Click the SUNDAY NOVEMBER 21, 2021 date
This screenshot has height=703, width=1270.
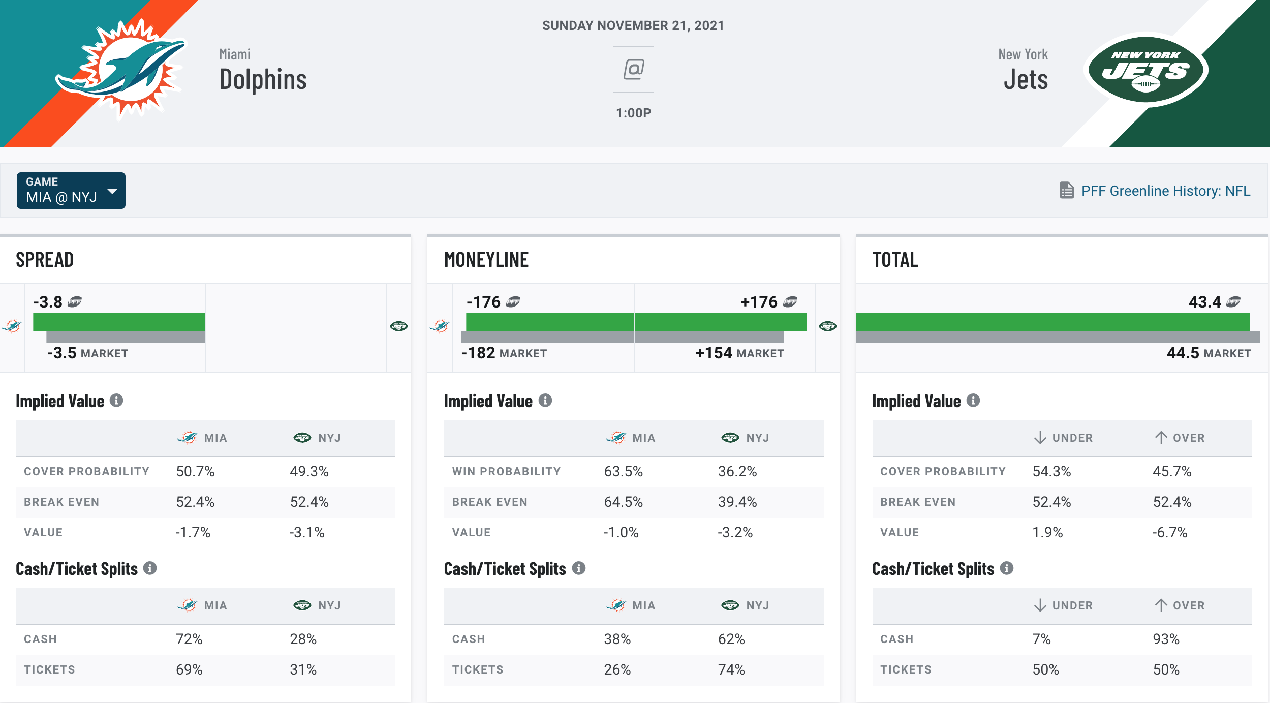pos(633,25)
